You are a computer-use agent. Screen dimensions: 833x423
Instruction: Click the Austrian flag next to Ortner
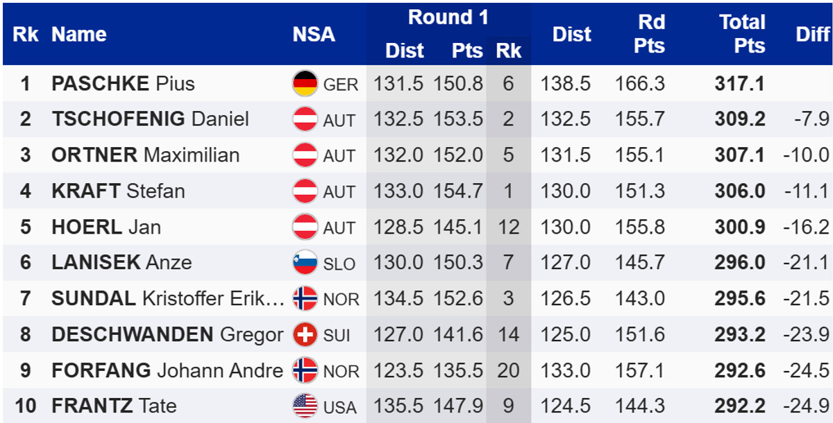pos(305,155)
